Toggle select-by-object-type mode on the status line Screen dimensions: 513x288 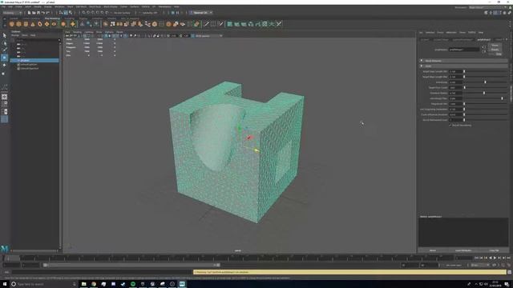click(x=66, y=13)
